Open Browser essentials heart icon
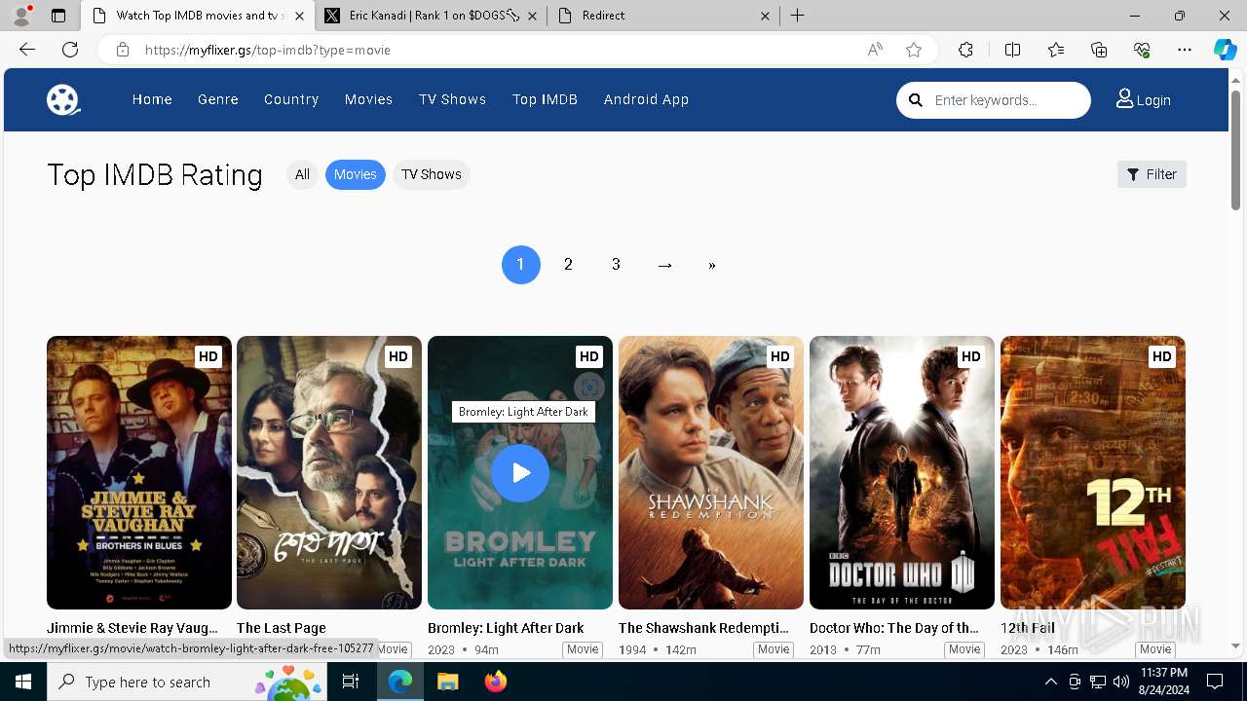 tap(1142, 50)
